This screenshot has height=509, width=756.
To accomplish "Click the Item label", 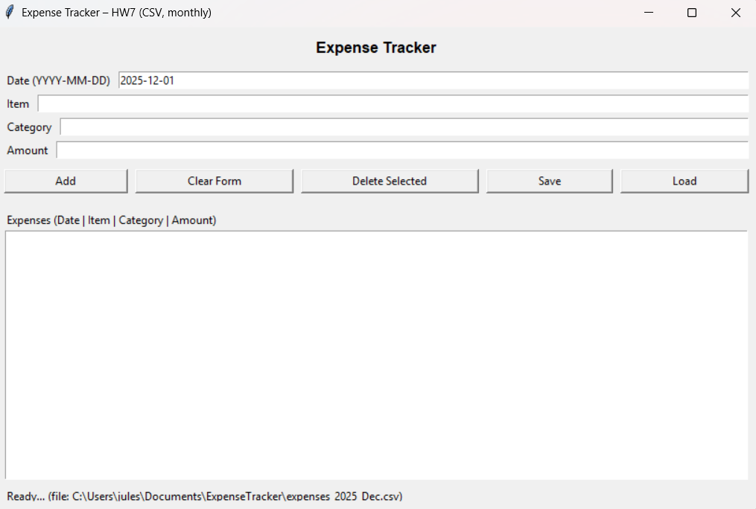I will pos(18,103).
